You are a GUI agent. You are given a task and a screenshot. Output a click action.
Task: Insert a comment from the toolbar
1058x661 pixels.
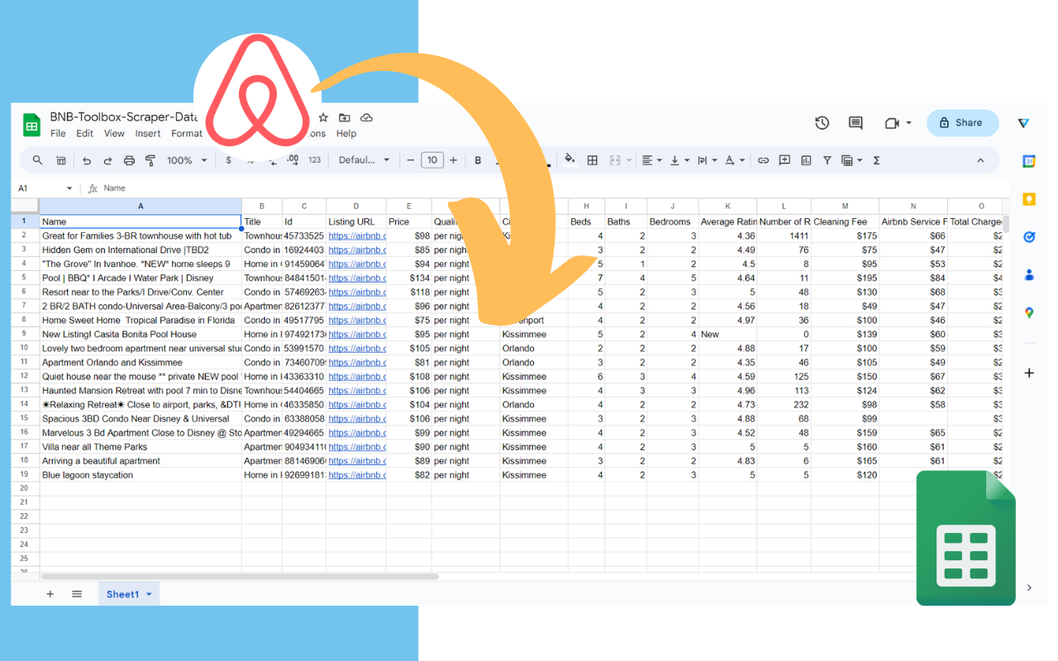(x=784, y=160)
